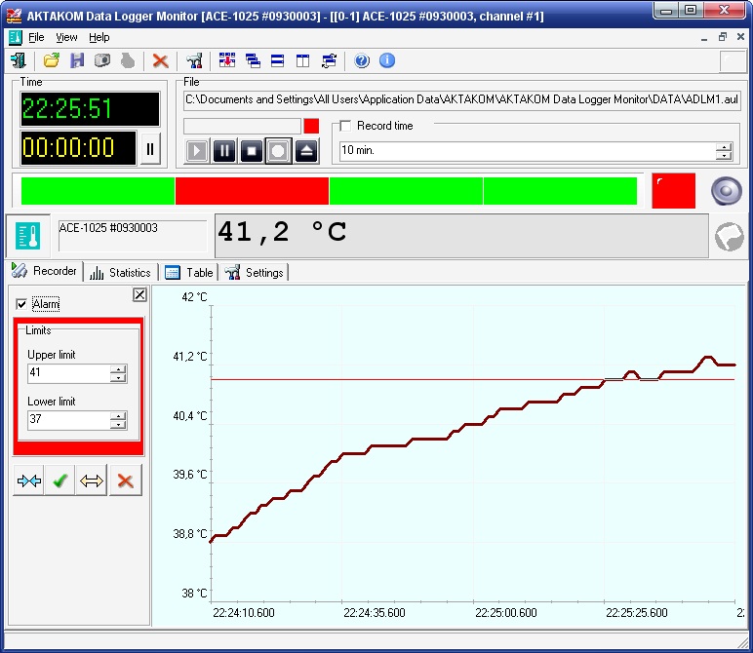This screenshot has height=653, width=753.
Task: Click the red recording indicator square
Action: coord(311,126)
